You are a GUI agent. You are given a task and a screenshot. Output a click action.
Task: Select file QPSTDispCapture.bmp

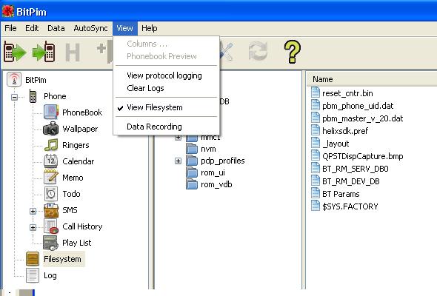click(363, 156)
